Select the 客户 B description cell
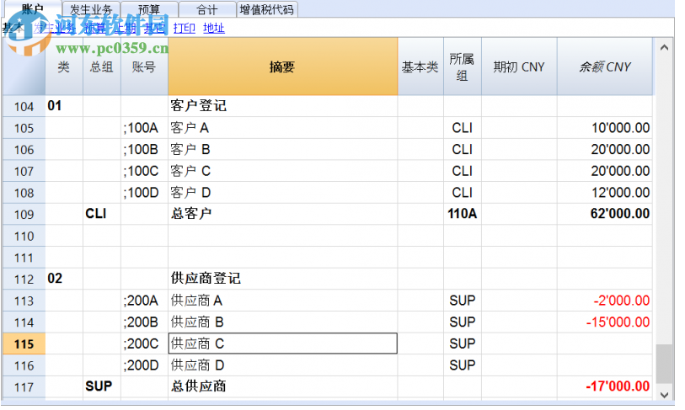 [x=282, y=149]
